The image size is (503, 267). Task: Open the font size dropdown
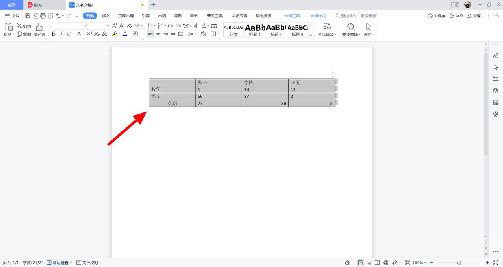[108, 26]
